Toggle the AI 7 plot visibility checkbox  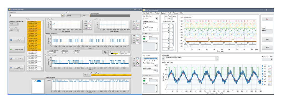pos(263,84)
